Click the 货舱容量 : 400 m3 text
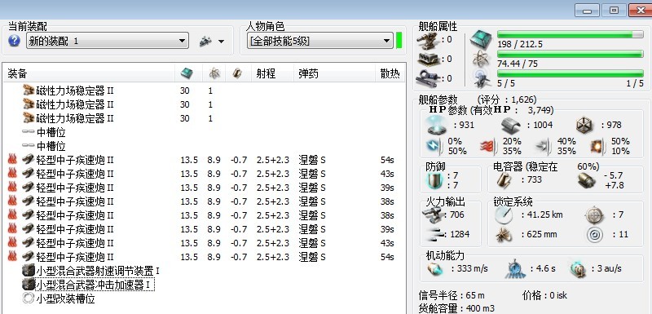 click(x=456, y=308)
